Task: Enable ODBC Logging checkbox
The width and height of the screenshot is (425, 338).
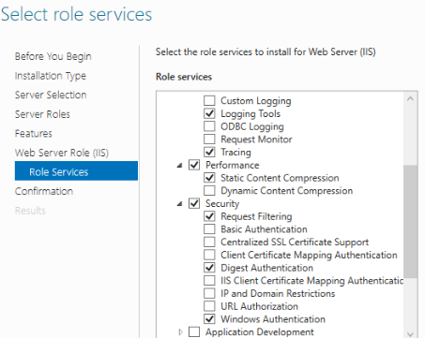Action: 209,126
